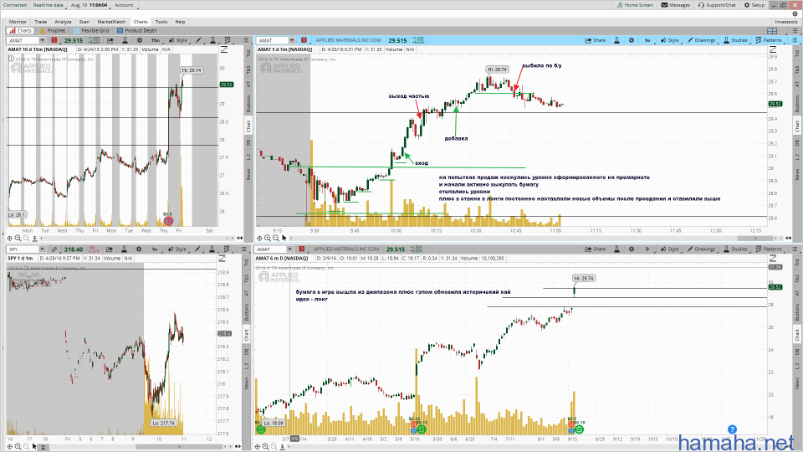Expand the AMAT symbol dropdown in top-left chart
This screenshot has height=452, width=803.
click(x=41, y=40)
